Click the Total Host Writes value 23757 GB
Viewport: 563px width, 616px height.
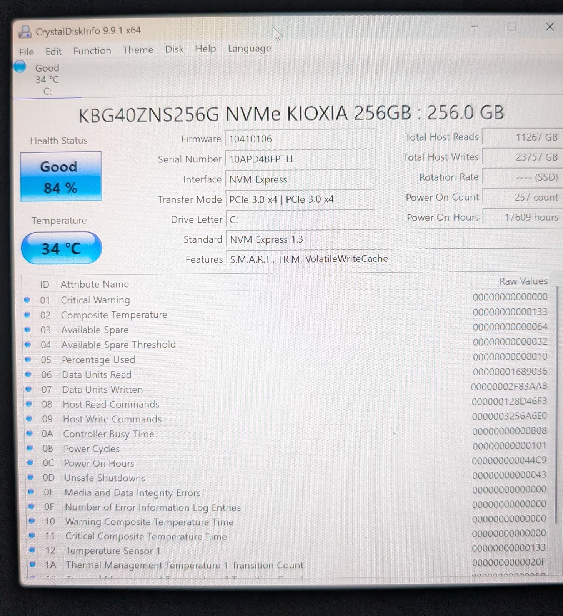click(522, 157)
